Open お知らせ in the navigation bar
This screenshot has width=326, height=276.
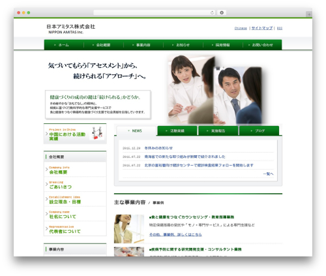183,45
